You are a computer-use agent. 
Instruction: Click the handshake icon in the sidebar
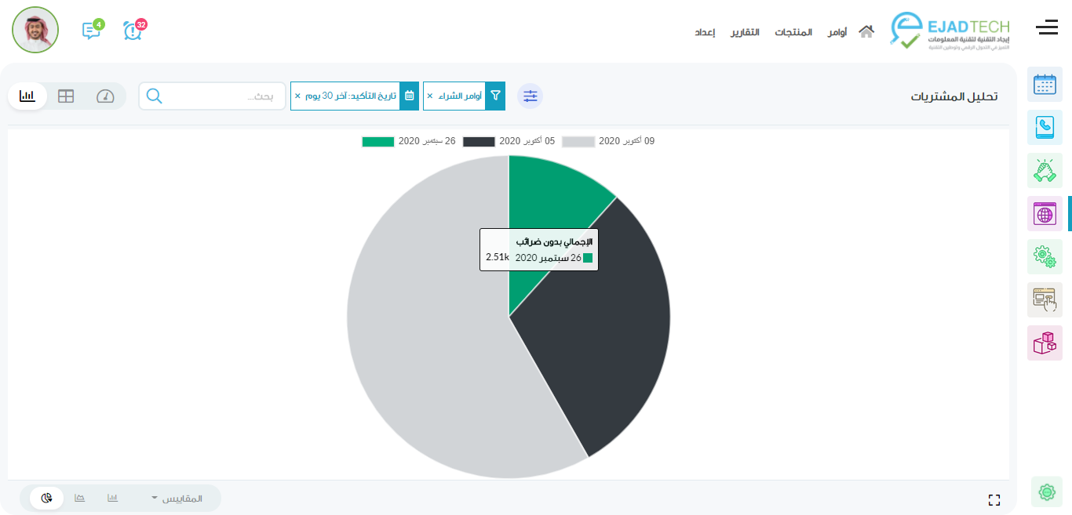coord(1045,170)
